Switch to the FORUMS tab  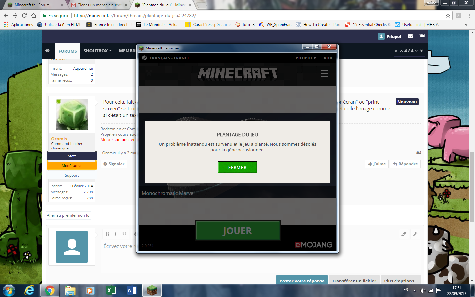pyautogui.click(x=68, y=51)
